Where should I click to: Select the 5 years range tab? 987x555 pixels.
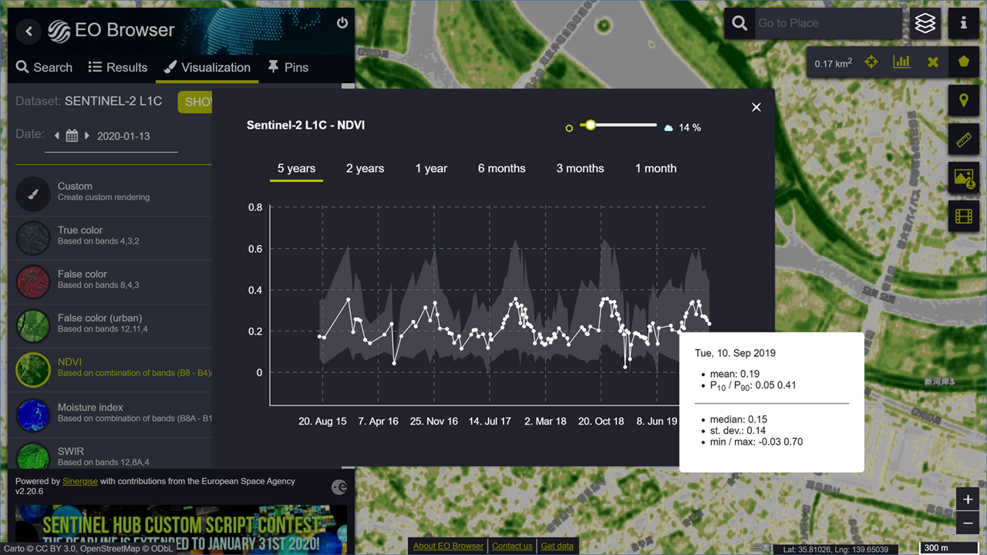(x=296, y=169)
